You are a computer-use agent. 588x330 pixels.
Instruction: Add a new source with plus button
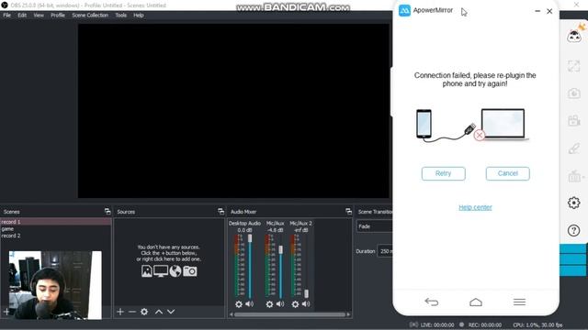coord(120,312)
